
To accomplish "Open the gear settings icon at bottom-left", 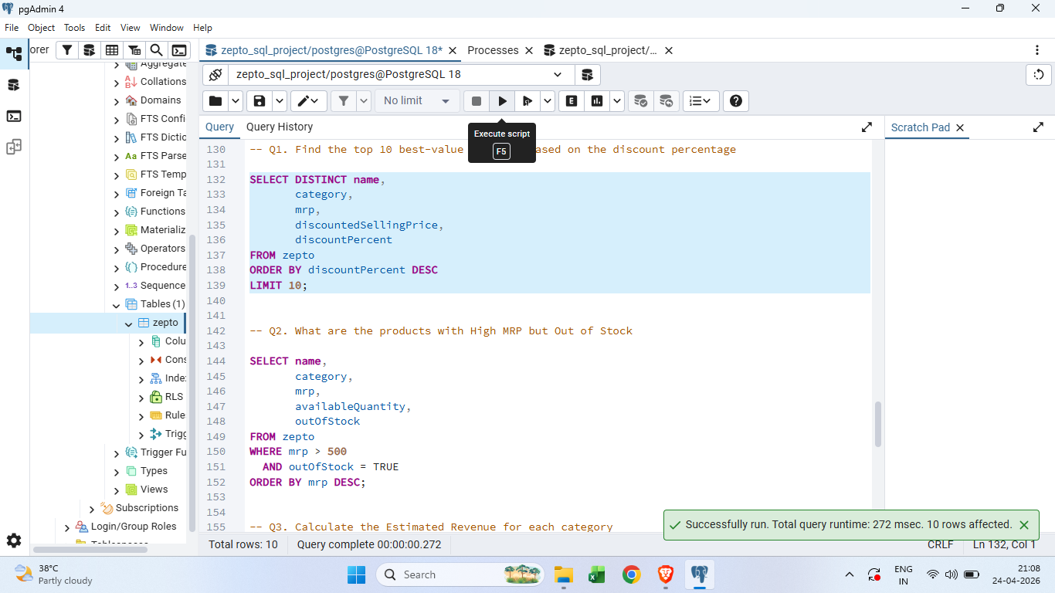I will pos(14,540).
